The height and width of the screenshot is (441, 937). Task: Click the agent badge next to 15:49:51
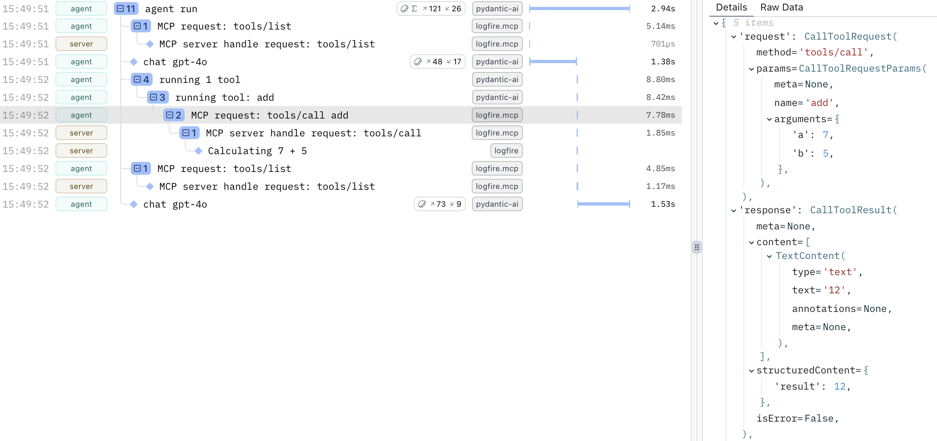[x=81, y=8]
